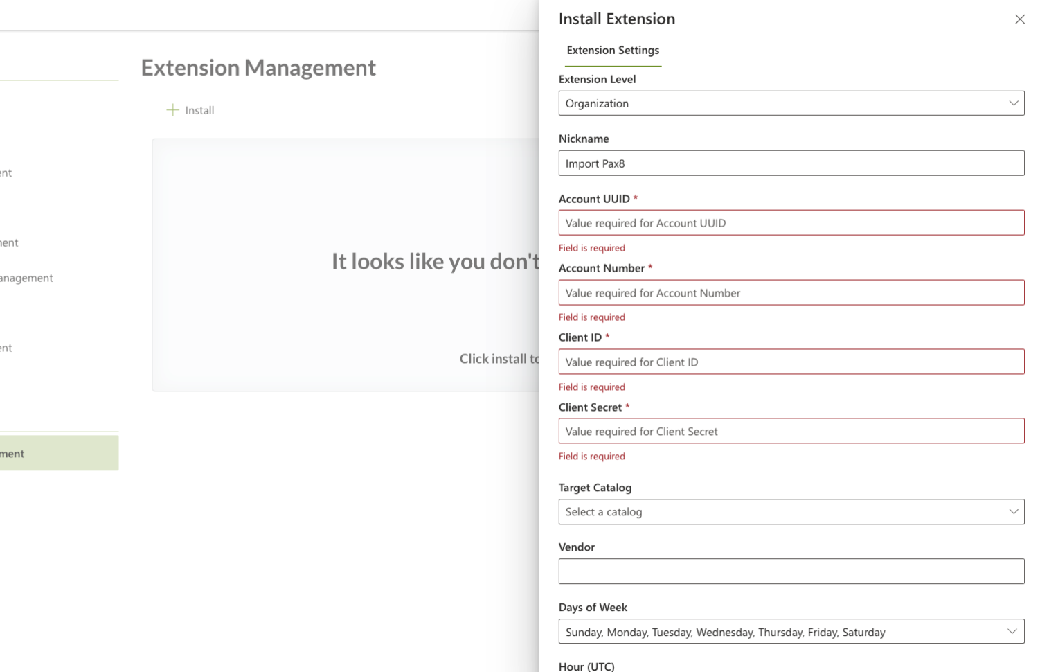Click the 'Client Secret' label text
Viewport: 1040px width, 672px height.
point(590,407)
